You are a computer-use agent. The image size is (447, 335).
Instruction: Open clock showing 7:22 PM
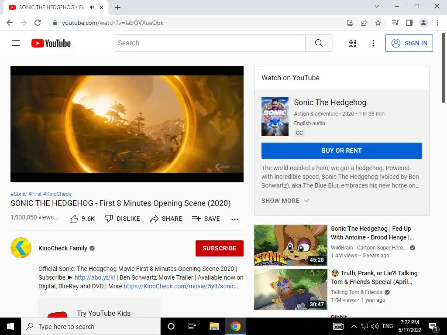409,326
